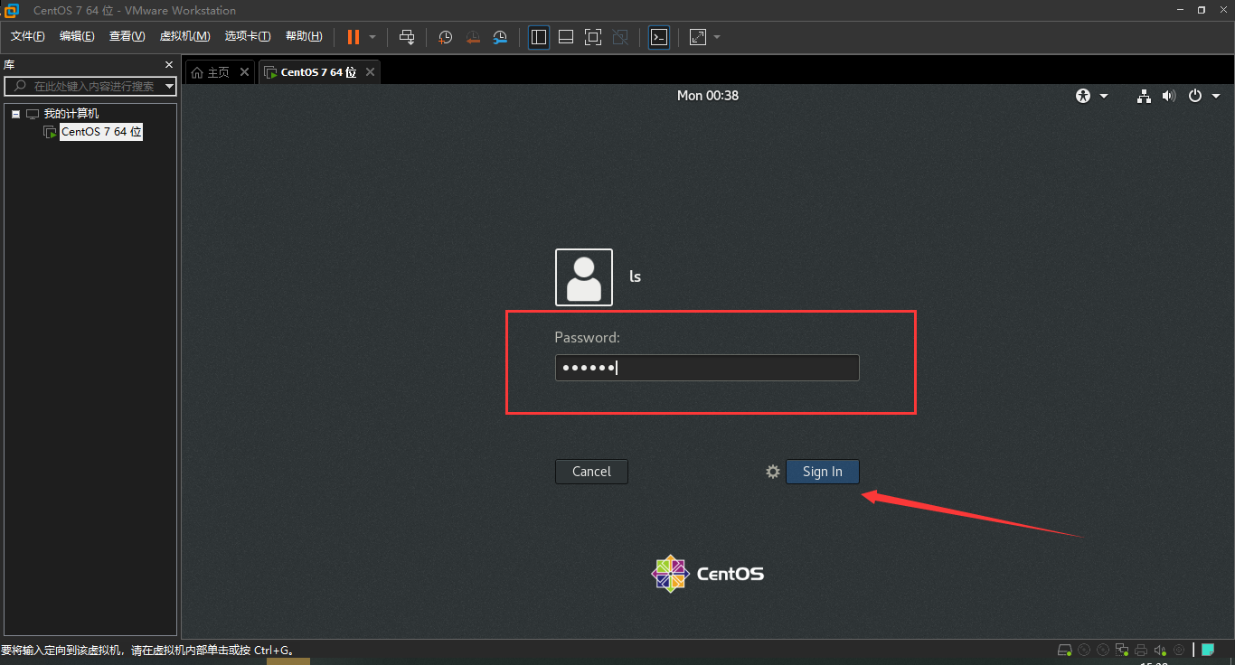Click the Mon 00:38 clock

pos(708,96)
